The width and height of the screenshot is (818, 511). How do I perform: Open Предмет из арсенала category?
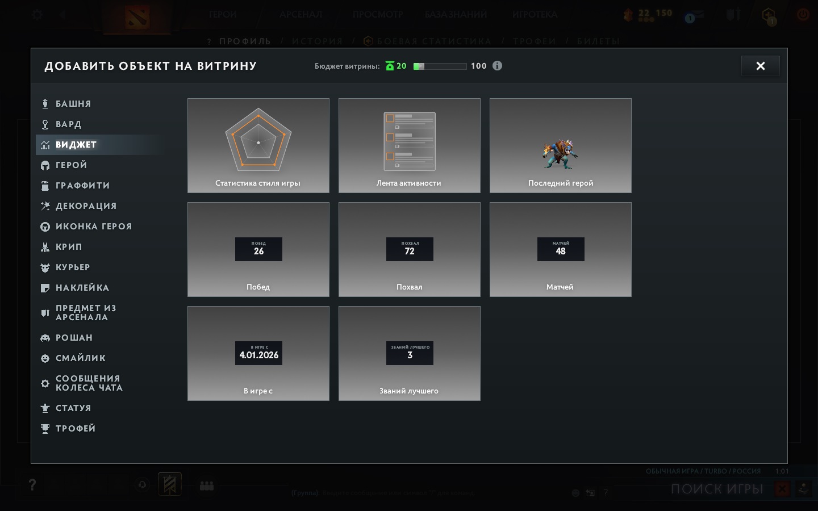[x=85, y=313]
